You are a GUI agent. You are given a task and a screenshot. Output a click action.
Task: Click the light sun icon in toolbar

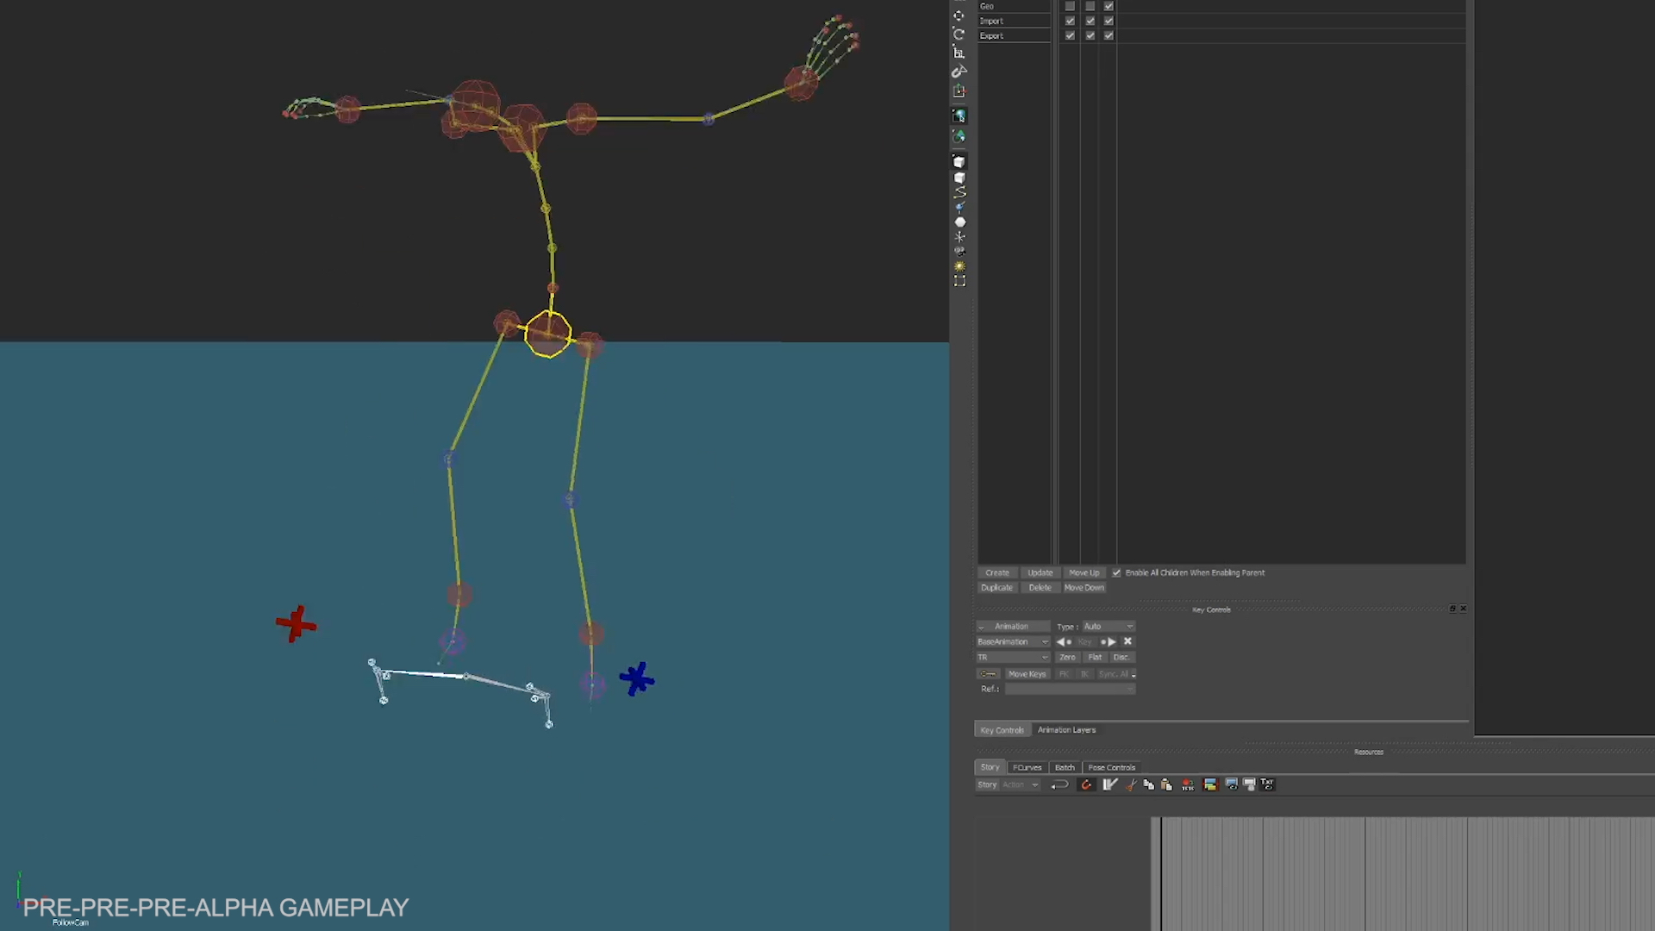coord(959,266)
